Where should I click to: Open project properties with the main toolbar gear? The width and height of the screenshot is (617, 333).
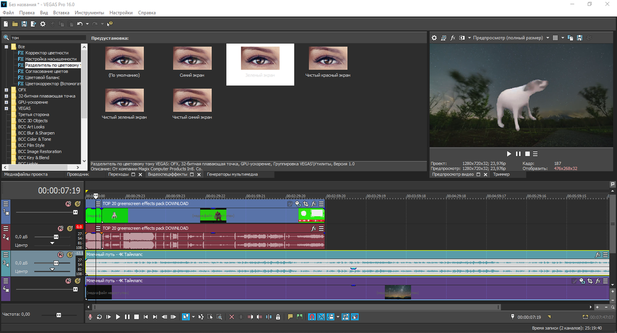point(43,24)
